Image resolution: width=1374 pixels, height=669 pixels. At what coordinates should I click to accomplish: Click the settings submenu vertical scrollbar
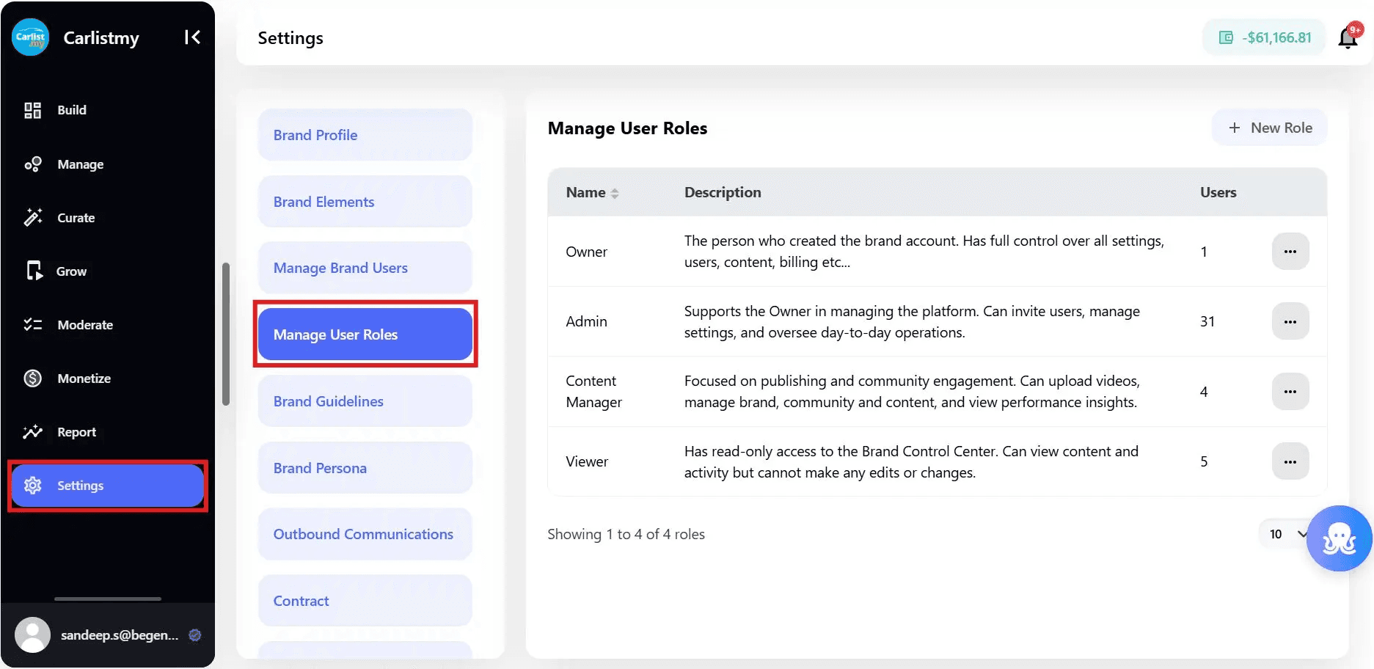pyautogui.click(x=226, y=334)
